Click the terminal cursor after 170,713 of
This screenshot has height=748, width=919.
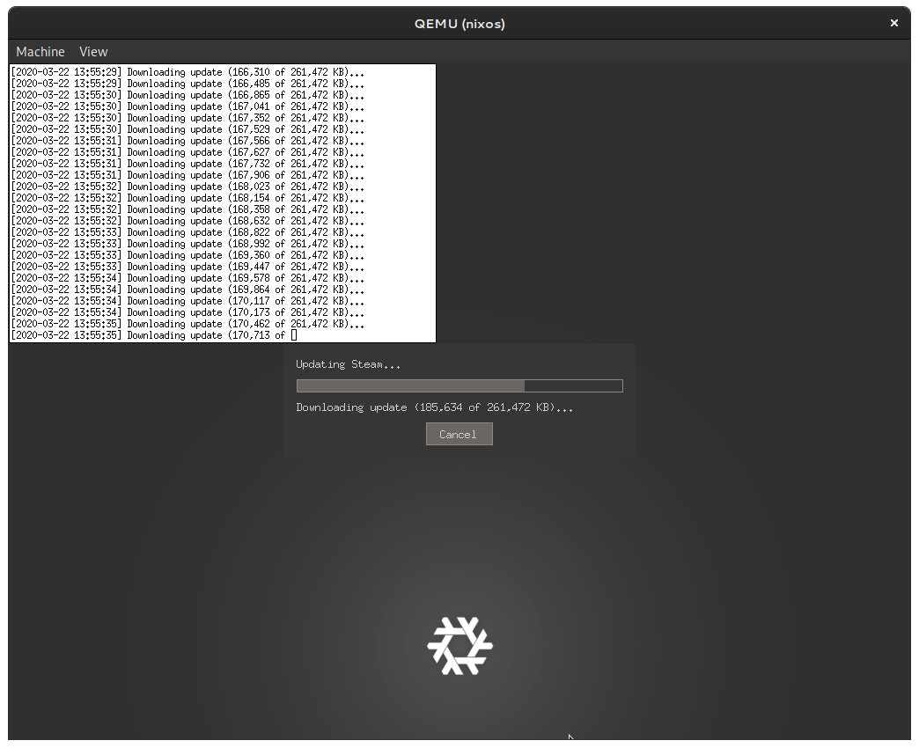point(294,335)
